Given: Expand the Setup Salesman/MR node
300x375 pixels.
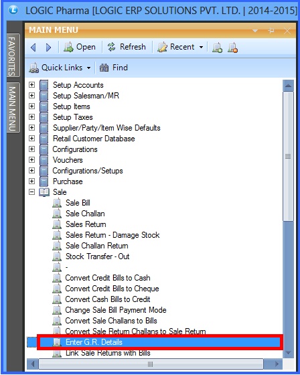Looking at the screenshot, I should [31, 96].
